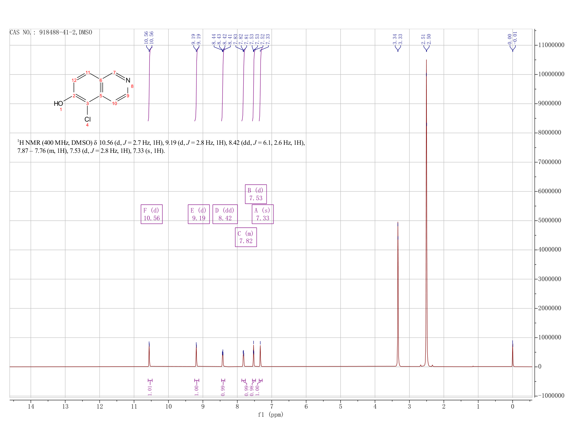This screenshot has height=448, width=580.
Task: Click the Cl atom in the molecule structure
Action: tap(88, 119)
